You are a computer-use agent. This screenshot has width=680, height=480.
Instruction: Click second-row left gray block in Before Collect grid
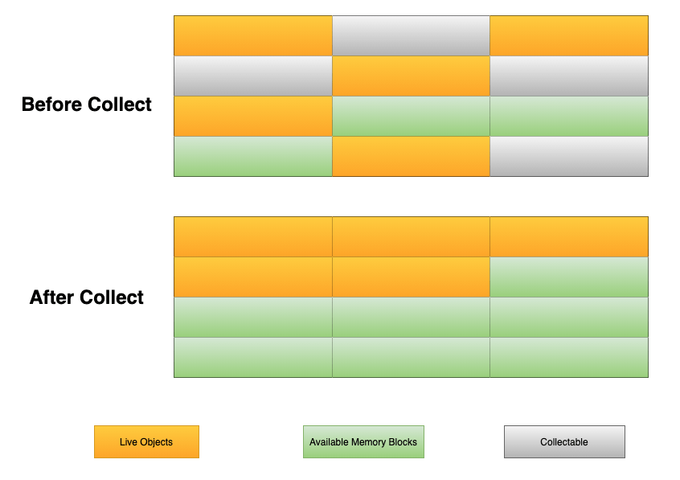point(253,76)
